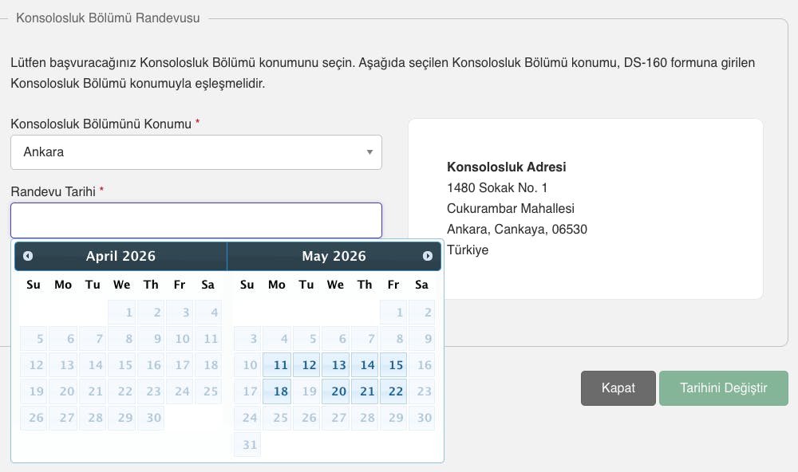Click the April 2026 calendar header
This screenshot has height=472, width=798.
point(120,256)
